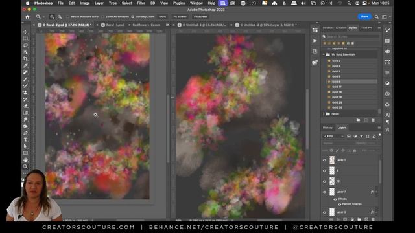This screenshot has width=415, height=233.
Task: Open the Adjustments panel icon
Action: pyautogui.click(x=388, y=83)
